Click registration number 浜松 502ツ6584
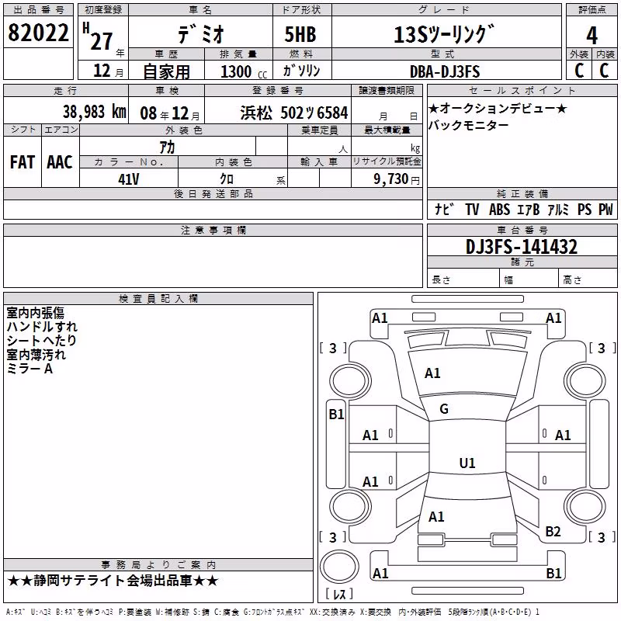 point(294,113)
